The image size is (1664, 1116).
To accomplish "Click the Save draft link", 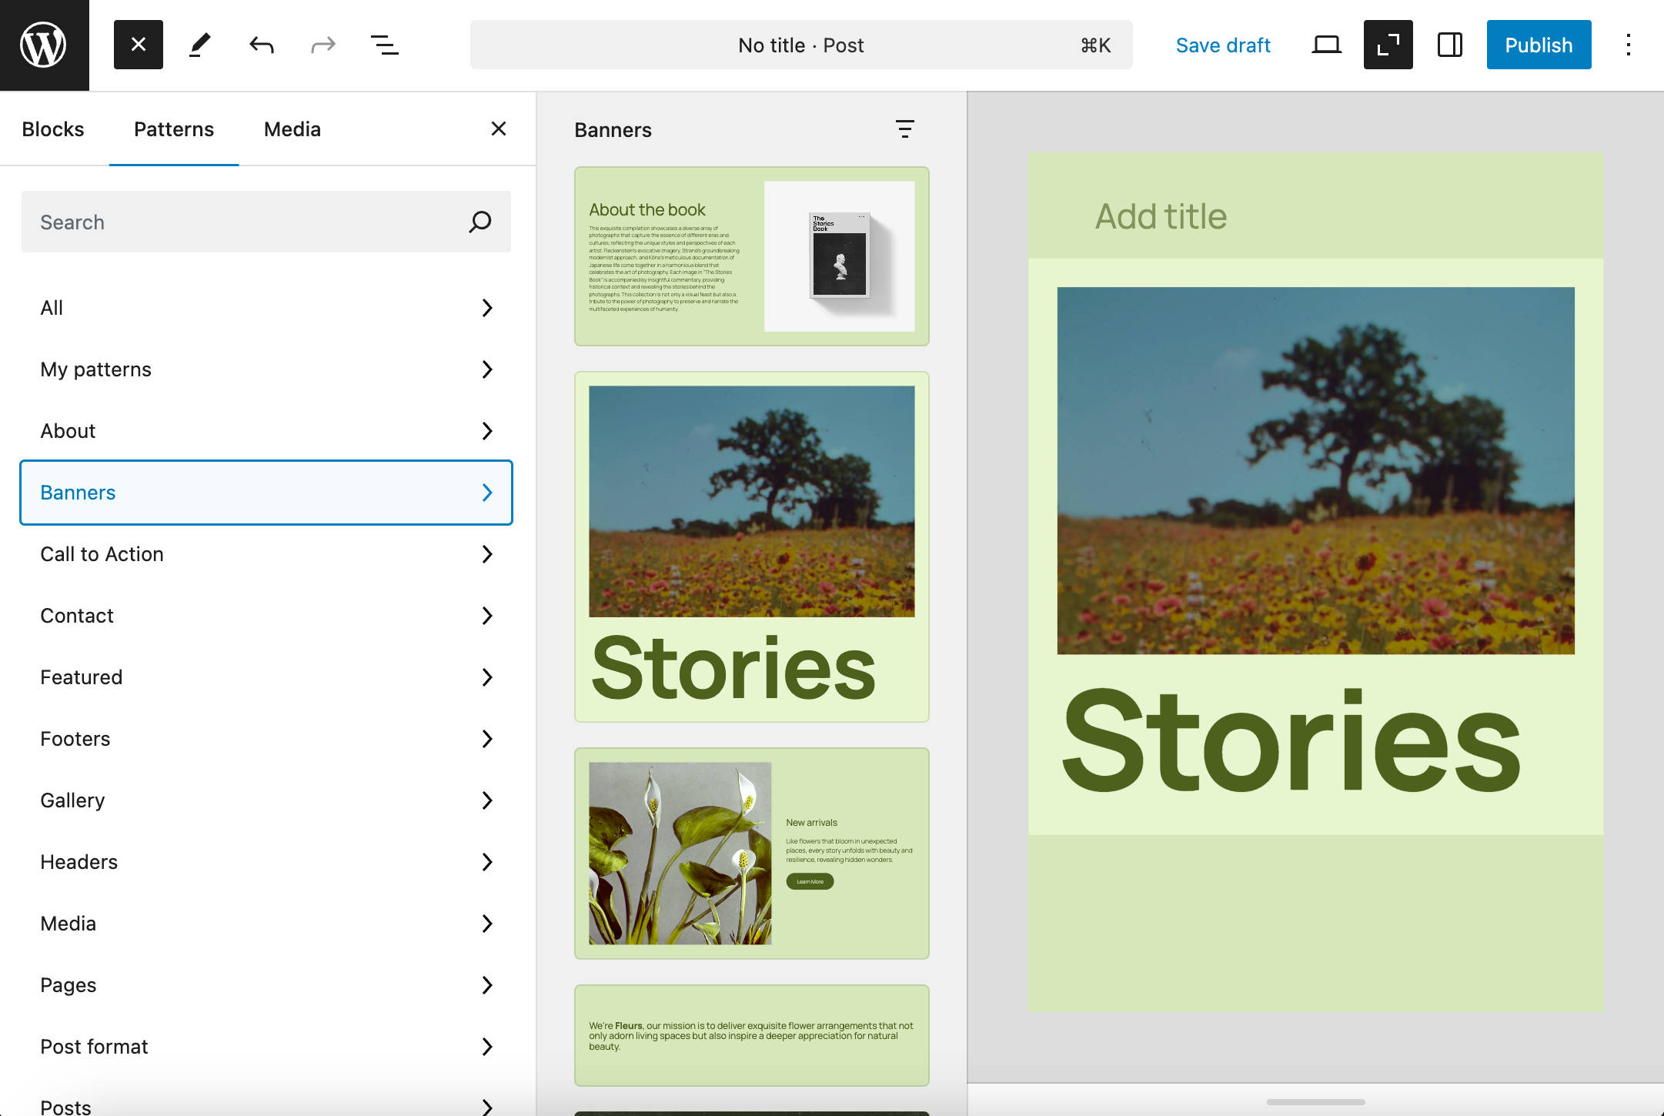I will 1223,45.
